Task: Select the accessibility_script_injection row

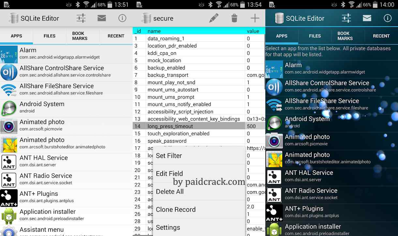Action: [199, 111]
